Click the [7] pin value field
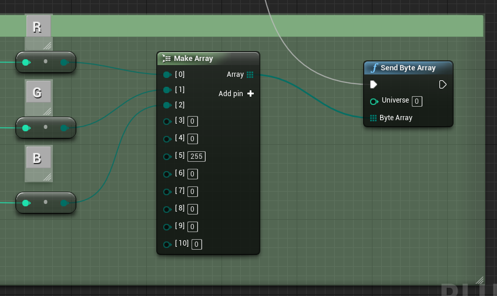The height and width of the screenshot is (296, 497). [x=193, y=192]
